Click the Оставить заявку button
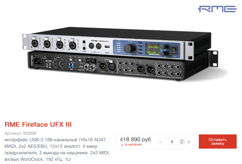Screen dimensions: 242x164 pos(218,142)
